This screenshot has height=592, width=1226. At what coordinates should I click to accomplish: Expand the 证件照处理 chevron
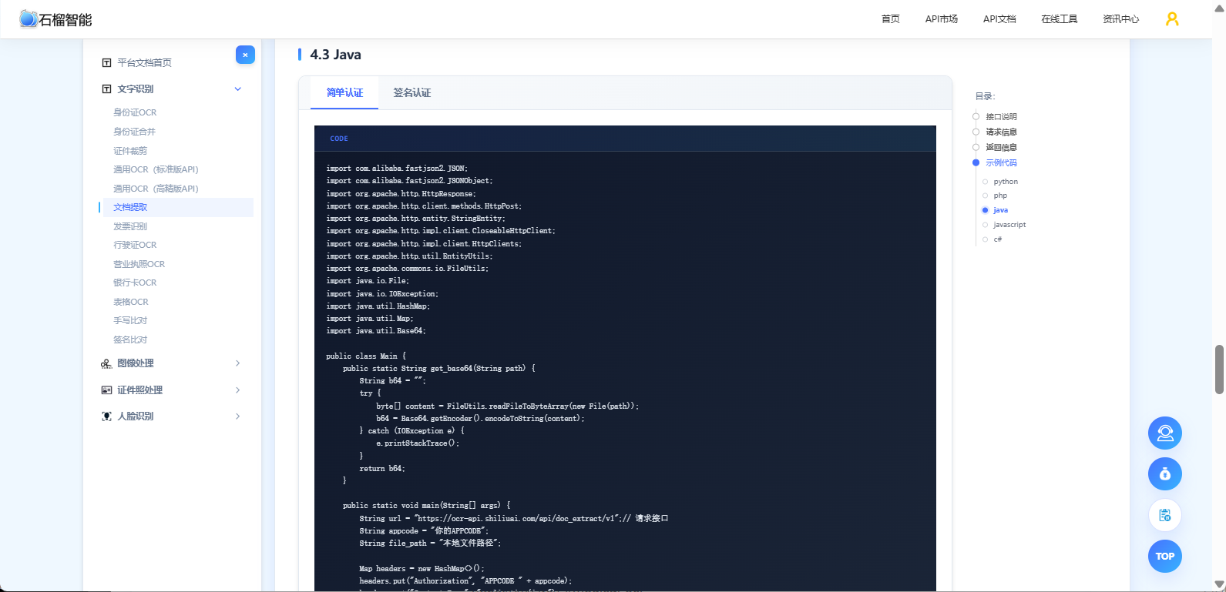pos(237,390)
